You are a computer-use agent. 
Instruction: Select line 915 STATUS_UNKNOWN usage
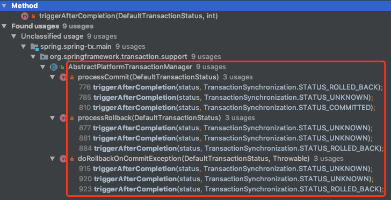tap(226, 168)
